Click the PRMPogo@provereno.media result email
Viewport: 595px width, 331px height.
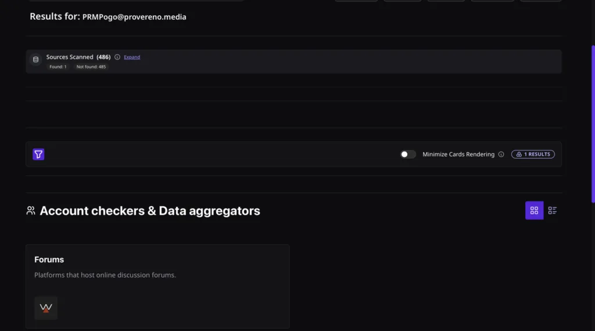[x=134, y=17]
